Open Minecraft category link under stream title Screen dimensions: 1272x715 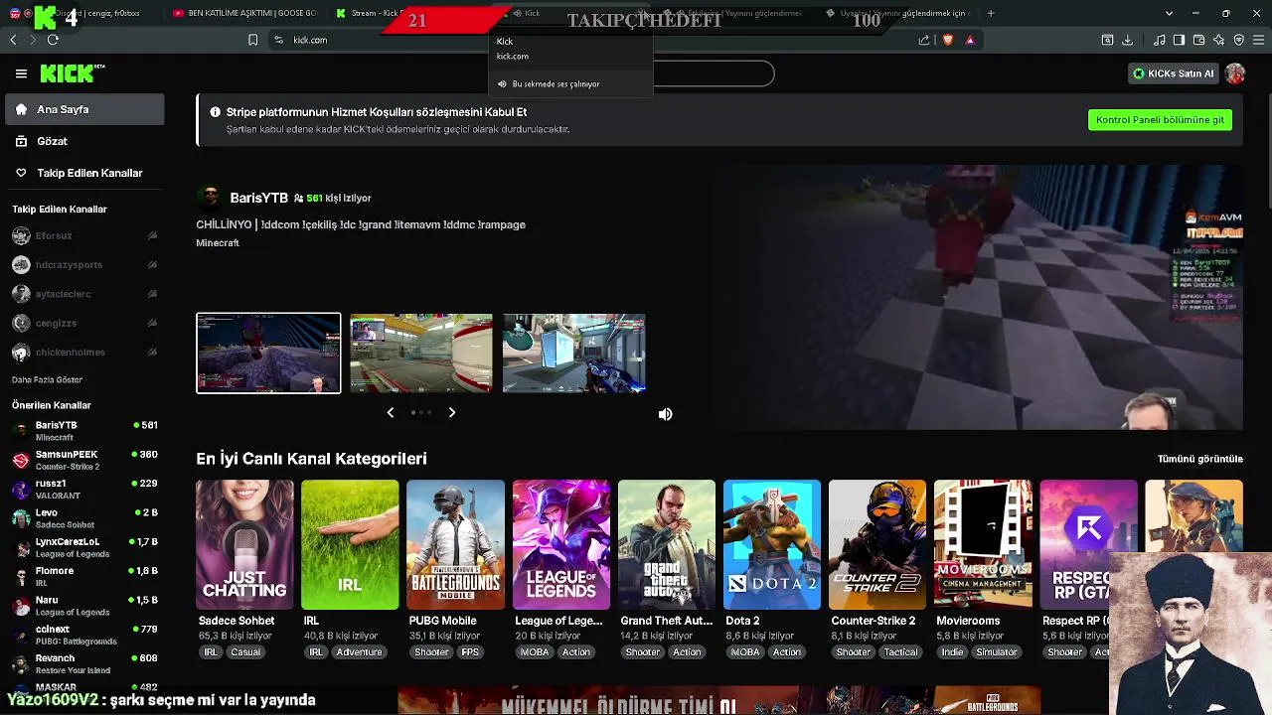point(218,243)
